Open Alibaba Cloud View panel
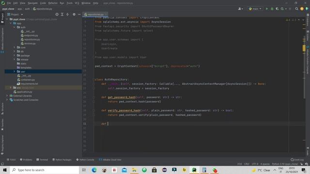This screenshot has width=310, height=174. [x=110, y=159]
